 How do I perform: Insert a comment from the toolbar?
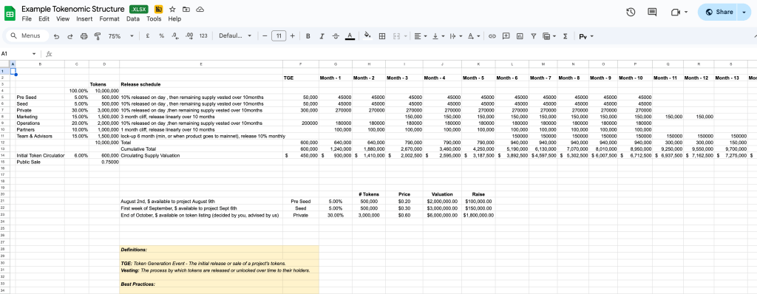[506, 35]
